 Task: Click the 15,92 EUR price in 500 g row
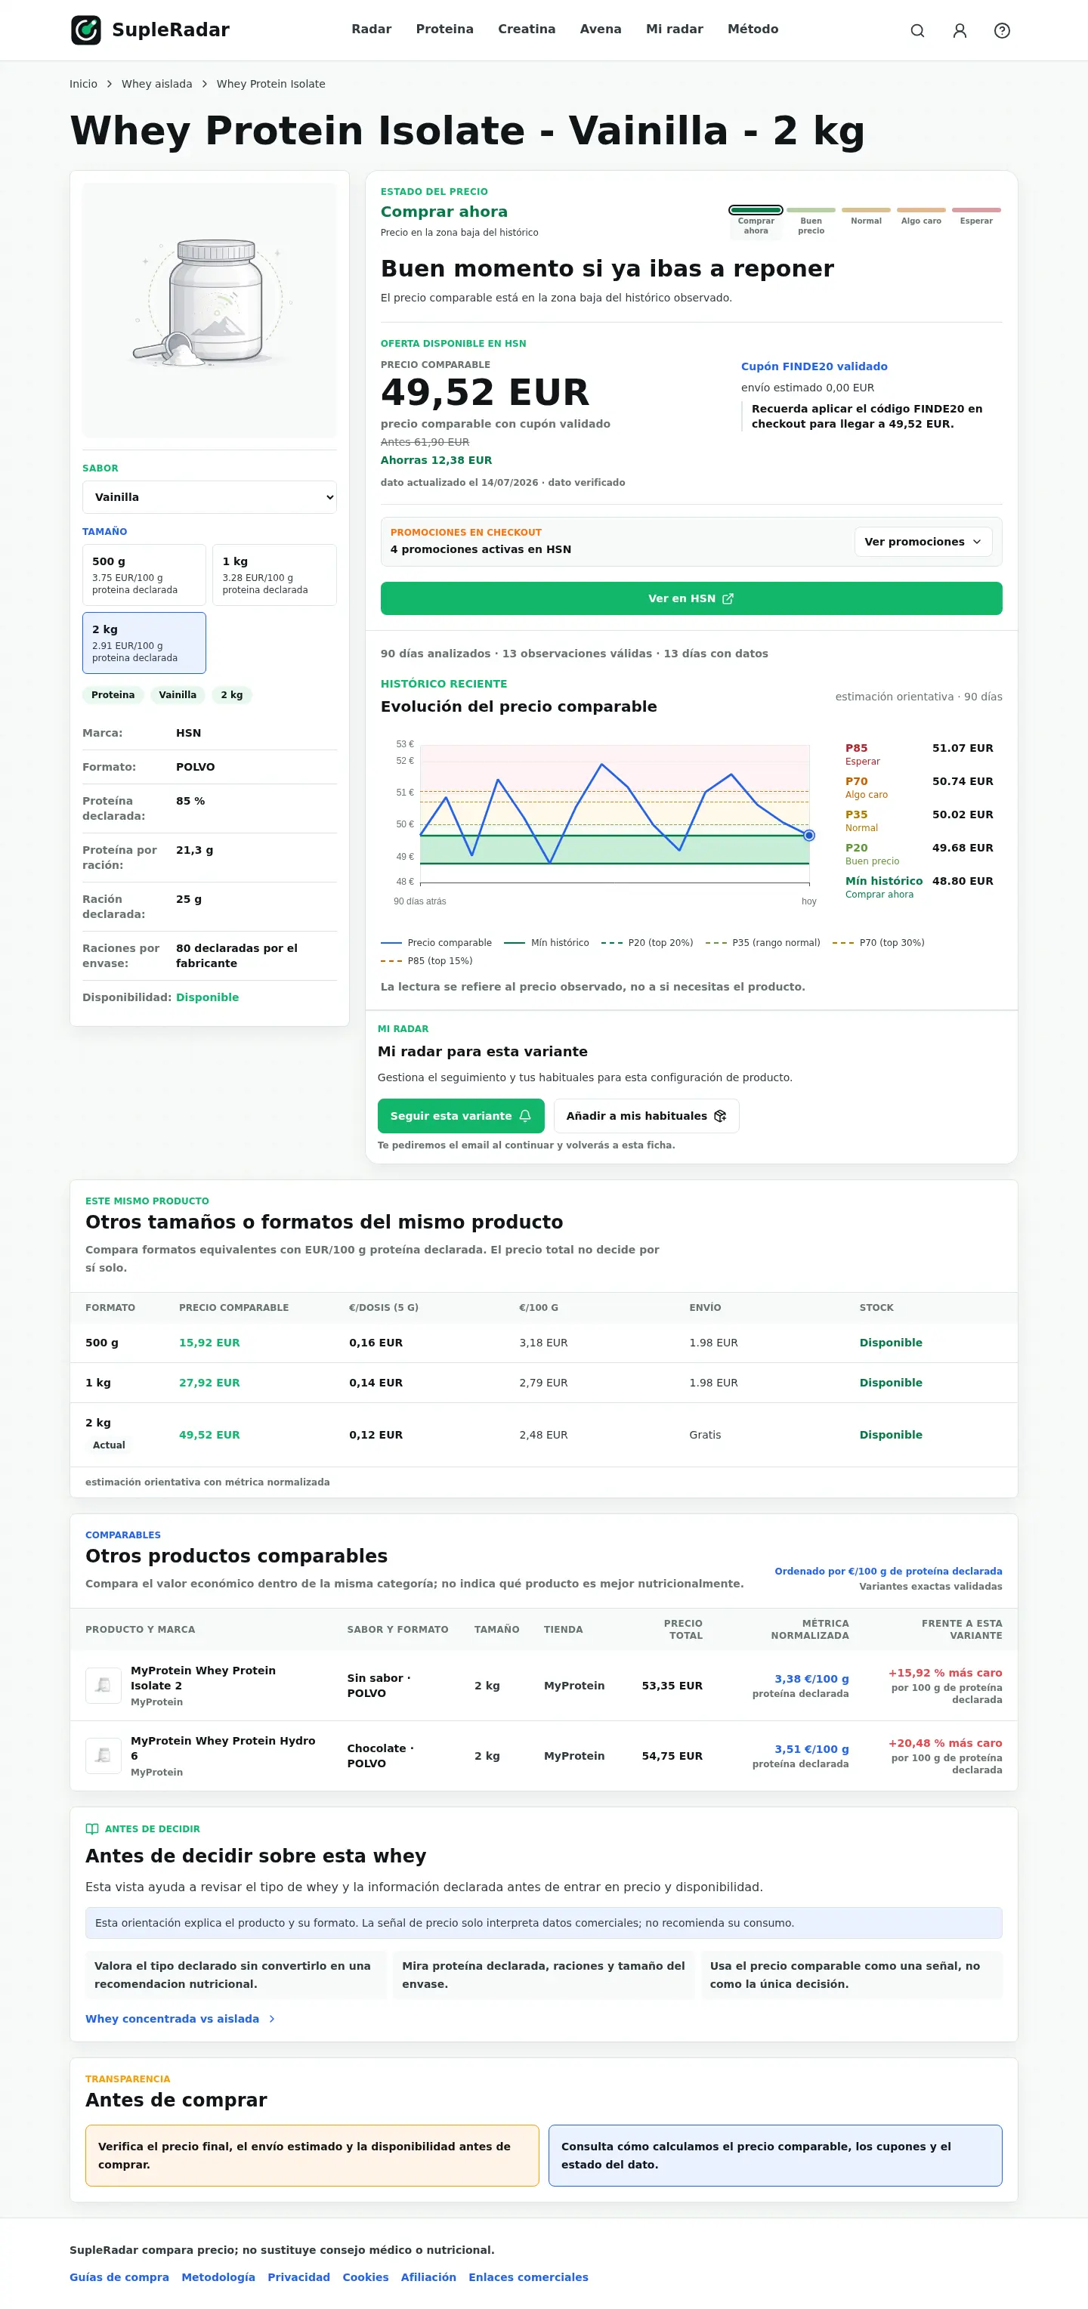[x=210, y=1343]
